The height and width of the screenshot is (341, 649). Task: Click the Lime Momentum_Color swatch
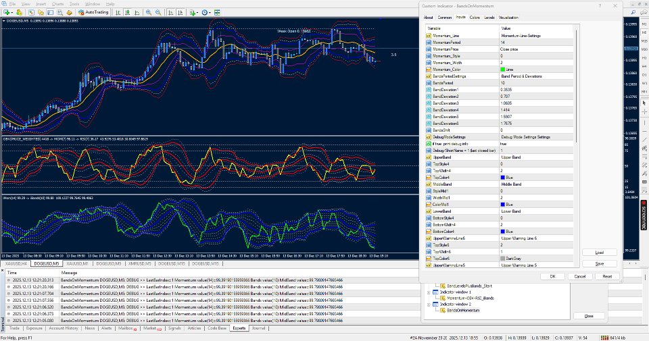point(503,70)
